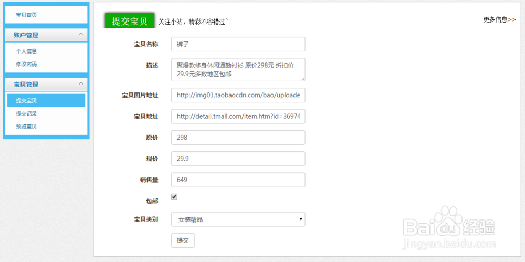Screen dimensions: 525x262
Task: Open 修改密码 in the sidebar
Action: pyautogui.click(x=26, y=64)
